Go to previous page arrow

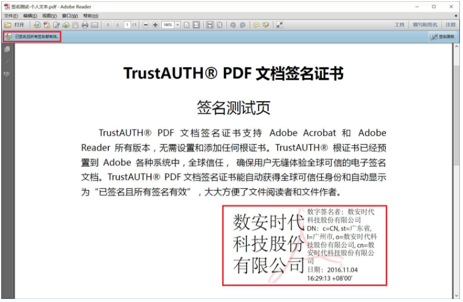pyautogui.click(x=108, y=25)
